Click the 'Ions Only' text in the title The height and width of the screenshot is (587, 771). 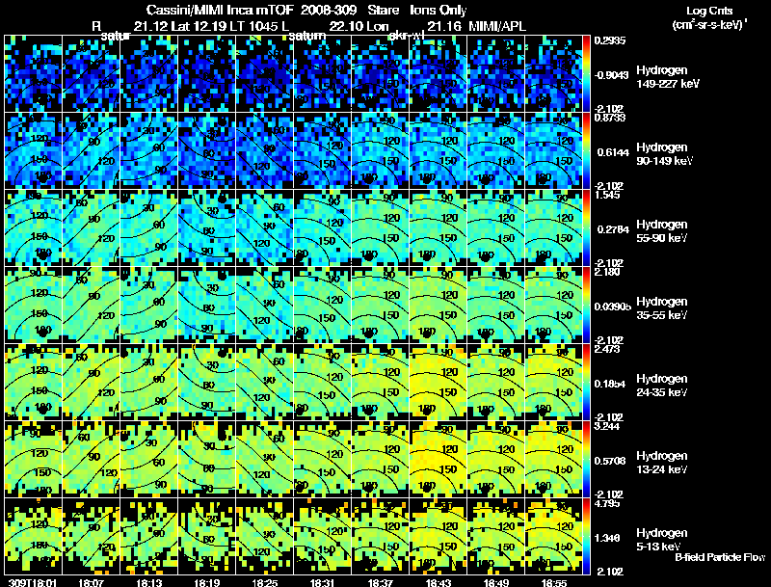click(439, 10)
